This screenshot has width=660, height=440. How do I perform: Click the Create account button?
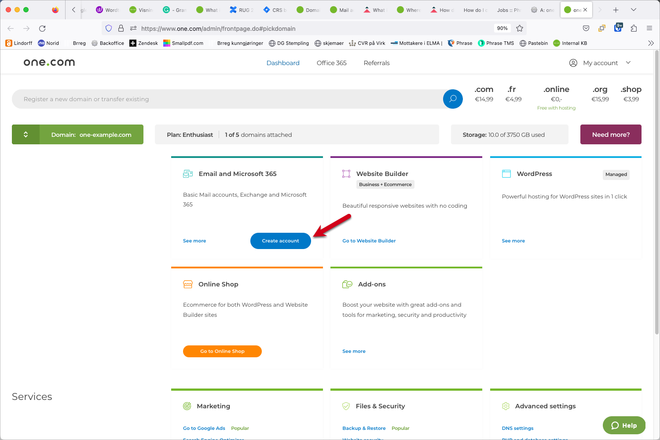click(x=281, y=241)
